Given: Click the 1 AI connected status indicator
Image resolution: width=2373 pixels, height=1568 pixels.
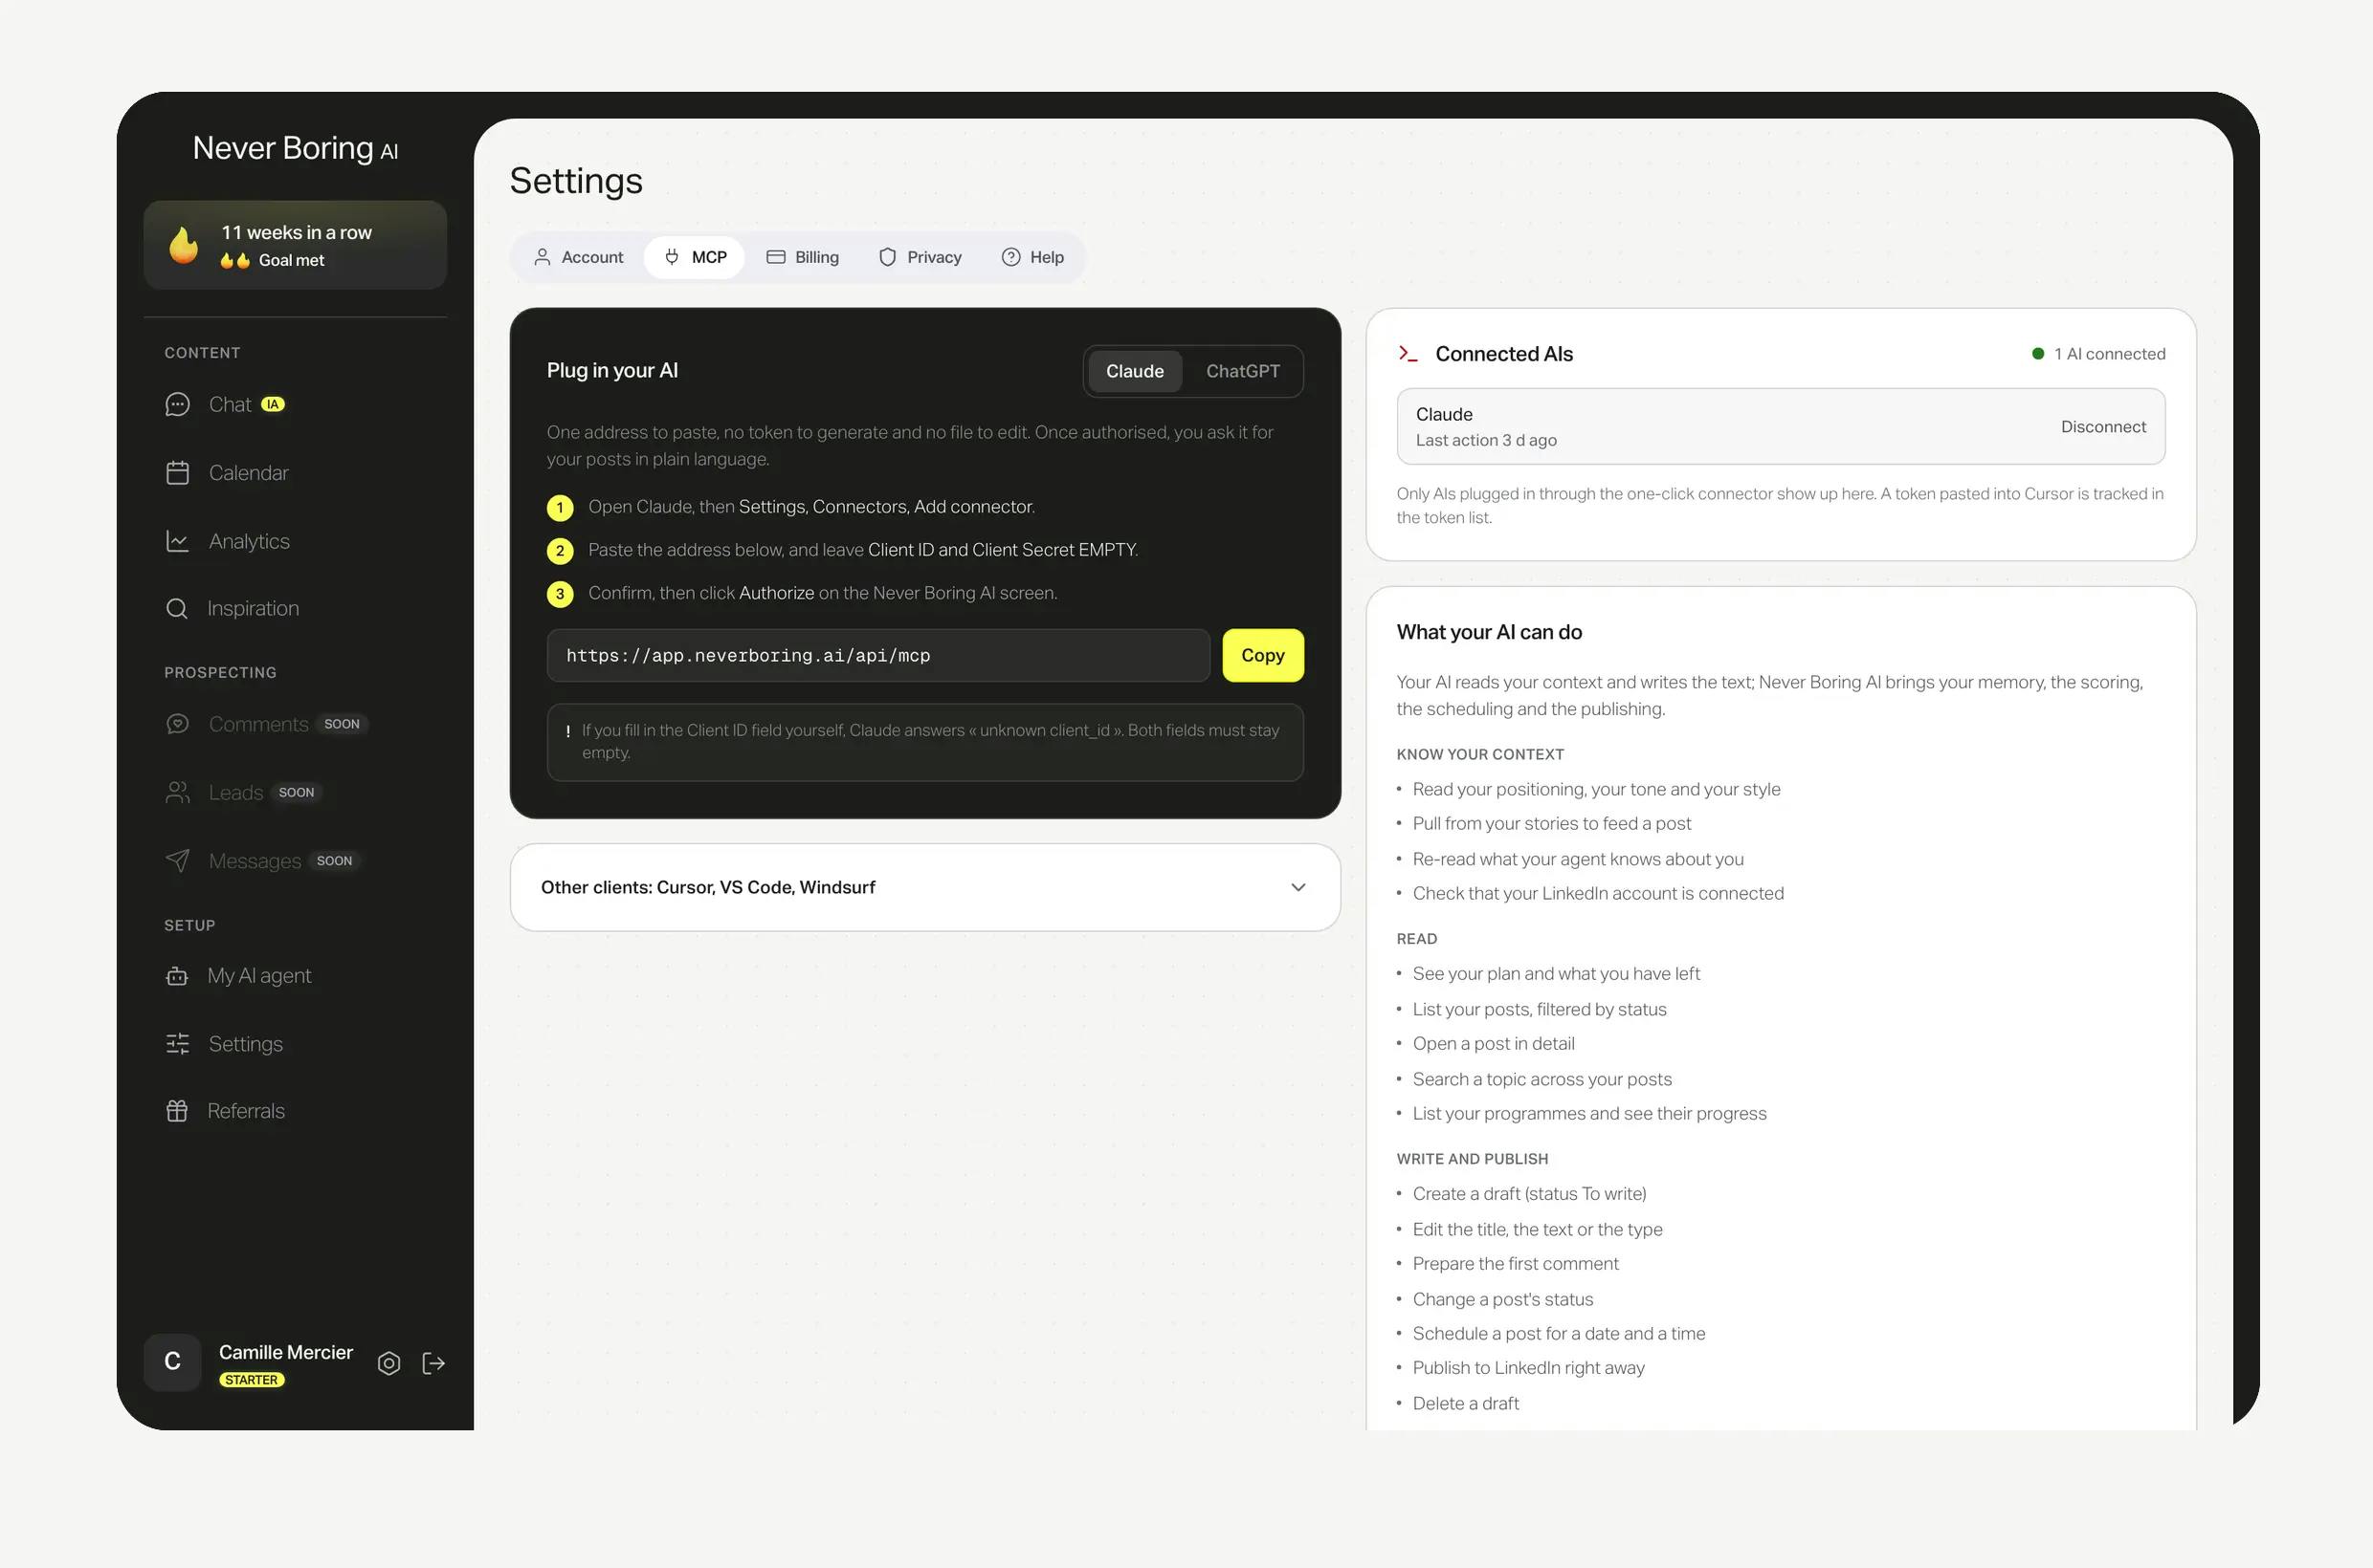Looking at the screenshot, I should (2097, 354).
